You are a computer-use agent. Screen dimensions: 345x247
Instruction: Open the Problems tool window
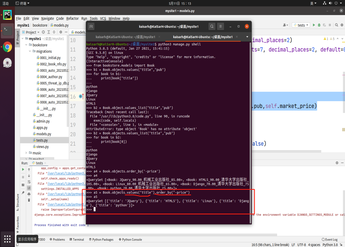[x=57, y=239]
